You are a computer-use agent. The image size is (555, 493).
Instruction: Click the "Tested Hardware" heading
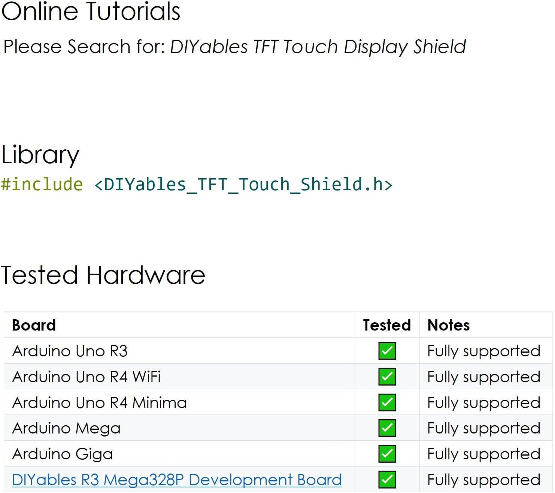point(103,275)
